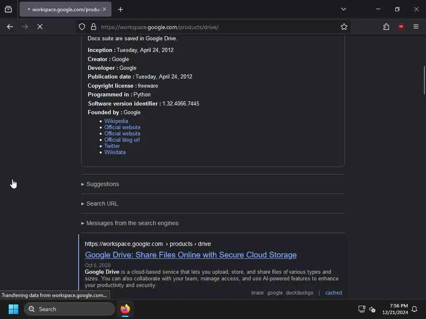Open the Firefox hamburger menu
The width and height of the screenshot is (426, 319).
pos(416,27)
